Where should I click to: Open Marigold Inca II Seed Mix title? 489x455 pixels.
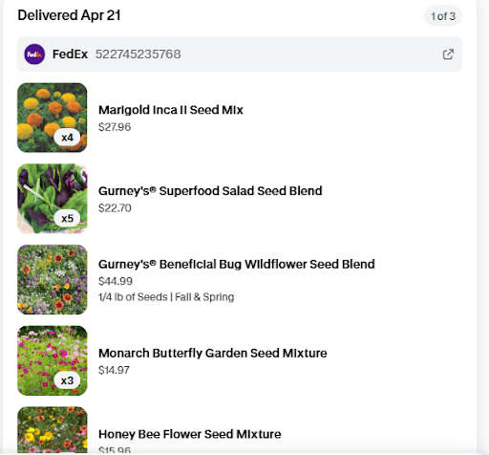pyautogui.click(x=171, y=110)
